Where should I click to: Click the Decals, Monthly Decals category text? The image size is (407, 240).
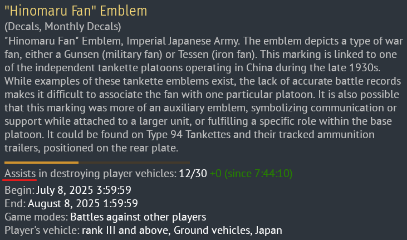63,27
